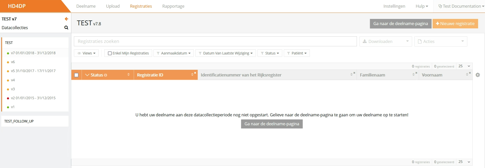
Task: Expand the Views dropdown
Action: [x=86, y=53]
